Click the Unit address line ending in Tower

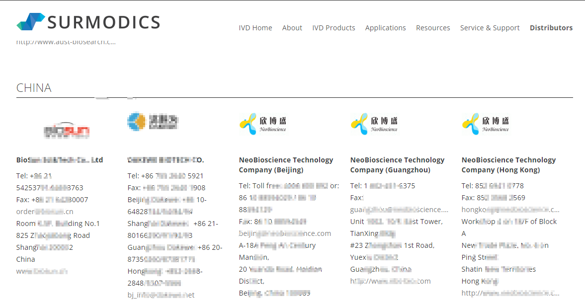click(397, 222)
